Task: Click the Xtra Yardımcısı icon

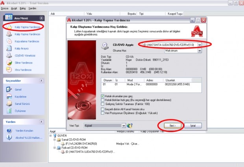Action: tap(9, 70)
